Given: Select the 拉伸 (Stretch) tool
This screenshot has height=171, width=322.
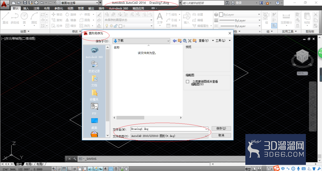Looking at the screenshot, I should point(57,26).
